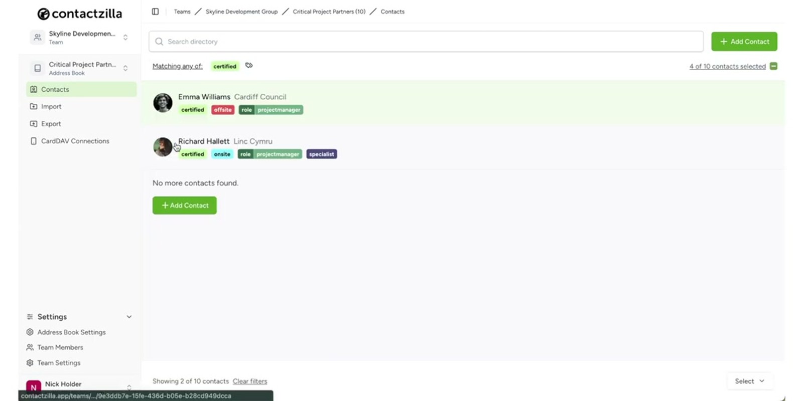803x401 pixels.
Task: Click the Import folder icon
Action: click(x=34, y=107)
